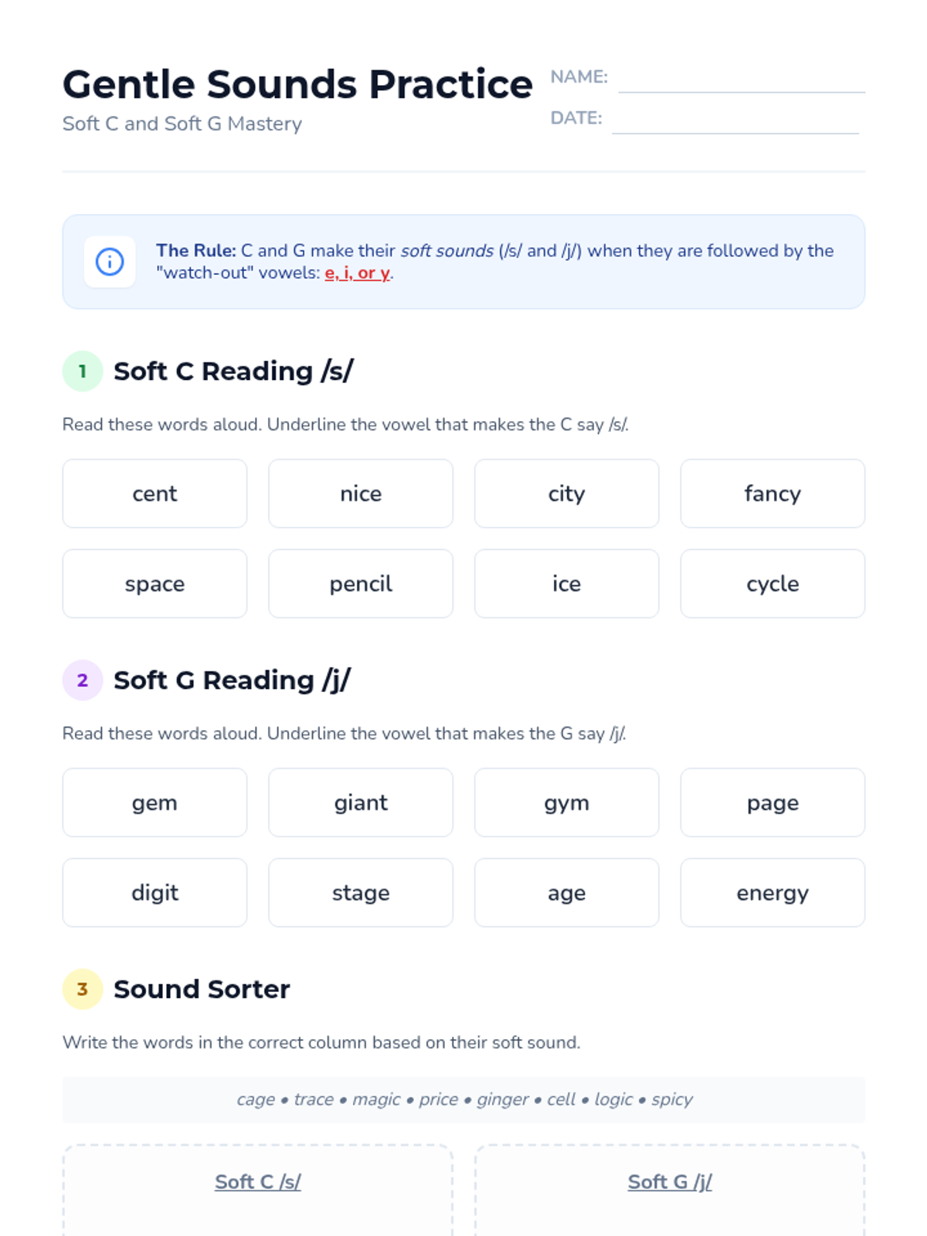Screen dimensions: 927x1236
Task: Select the 'gem' word card
Action: click(154, 803)
